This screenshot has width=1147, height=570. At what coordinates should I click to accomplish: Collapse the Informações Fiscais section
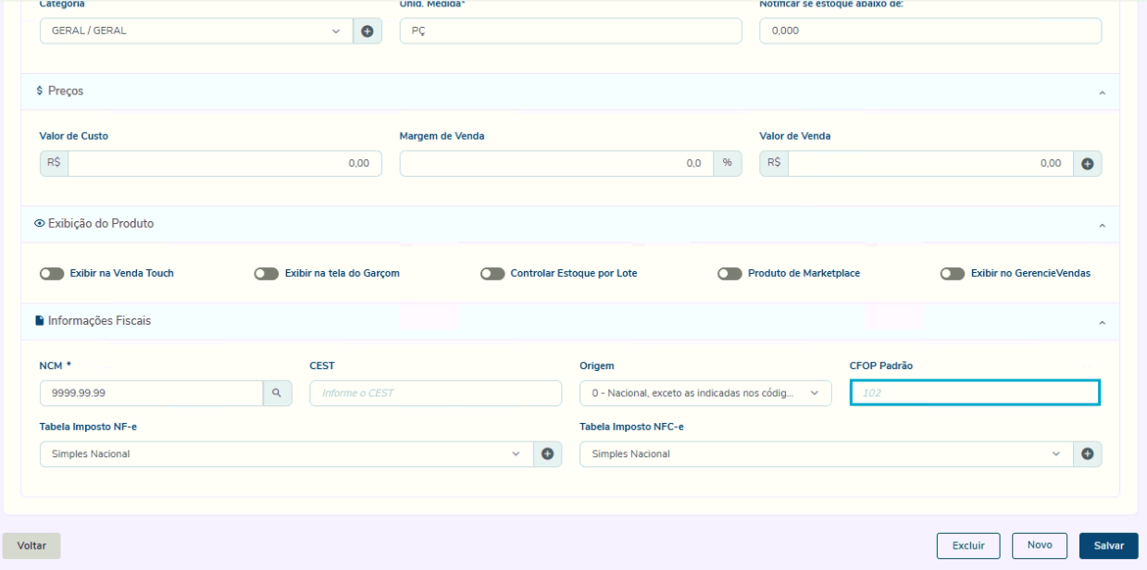tap(1102, 322)
